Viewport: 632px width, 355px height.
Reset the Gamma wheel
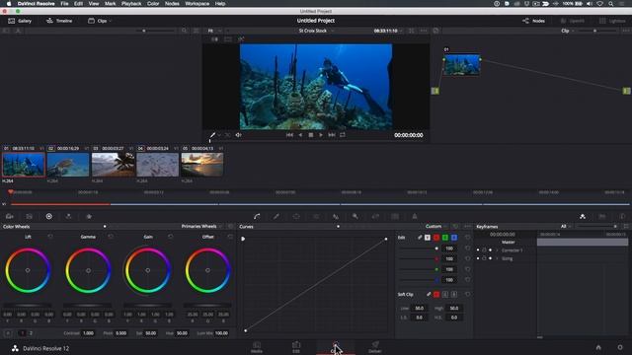(x=111, y=237)
